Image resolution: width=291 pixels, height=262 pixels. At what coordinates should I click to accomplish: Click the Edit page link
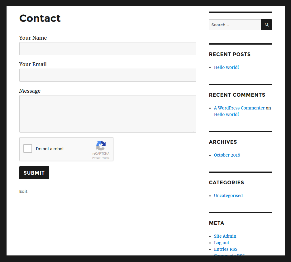pyautogui.click(x=23, y=191)
